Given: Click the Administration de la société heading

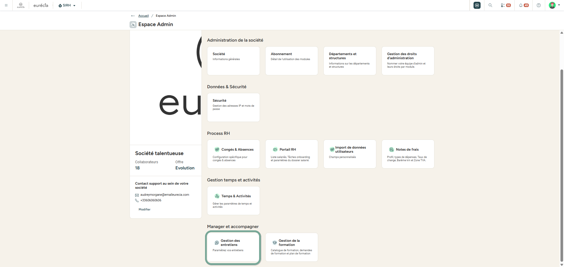Looking at the screenshot, I should [235, 40].
